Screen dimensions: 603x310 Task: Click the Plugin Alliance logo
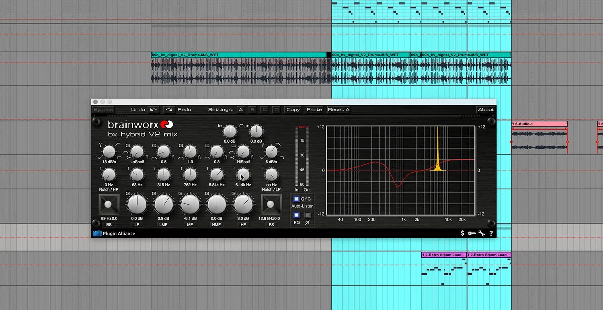pos(114,233)
